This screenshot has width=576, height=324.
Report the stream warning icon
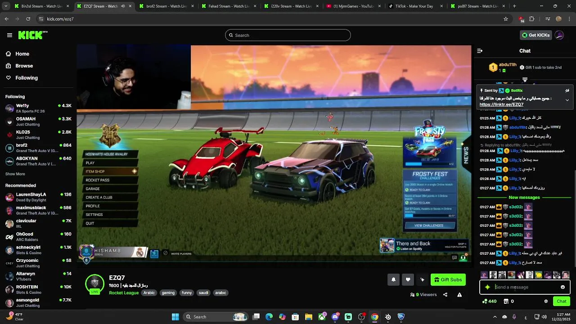pos(459,295)
